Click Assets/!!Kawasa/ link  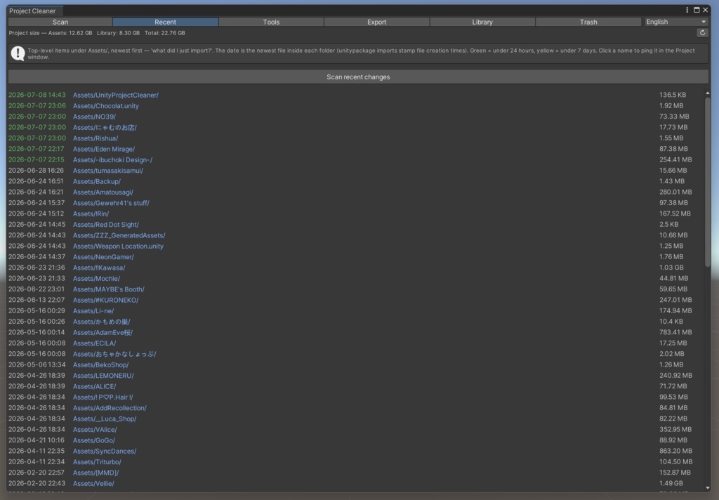[98, 268]
